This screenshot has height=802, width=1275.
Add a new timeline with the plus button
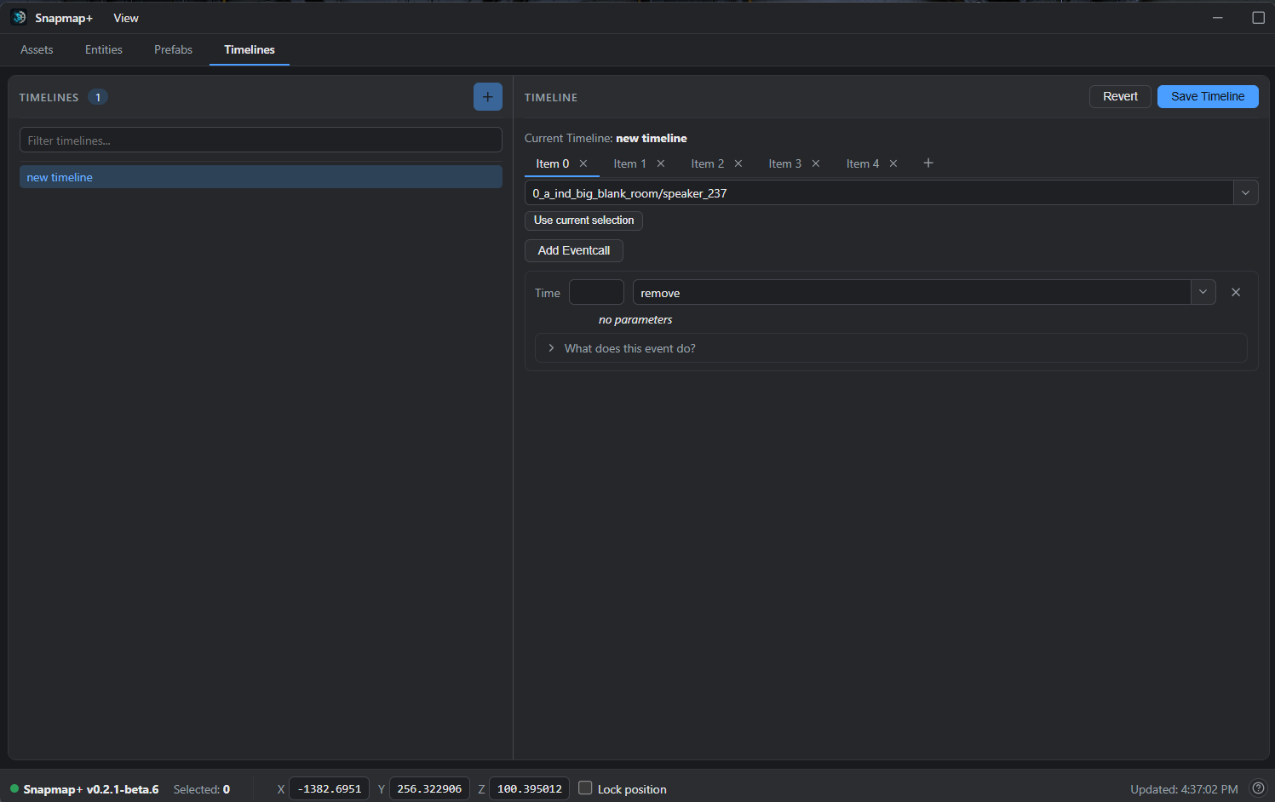point(488,97)
